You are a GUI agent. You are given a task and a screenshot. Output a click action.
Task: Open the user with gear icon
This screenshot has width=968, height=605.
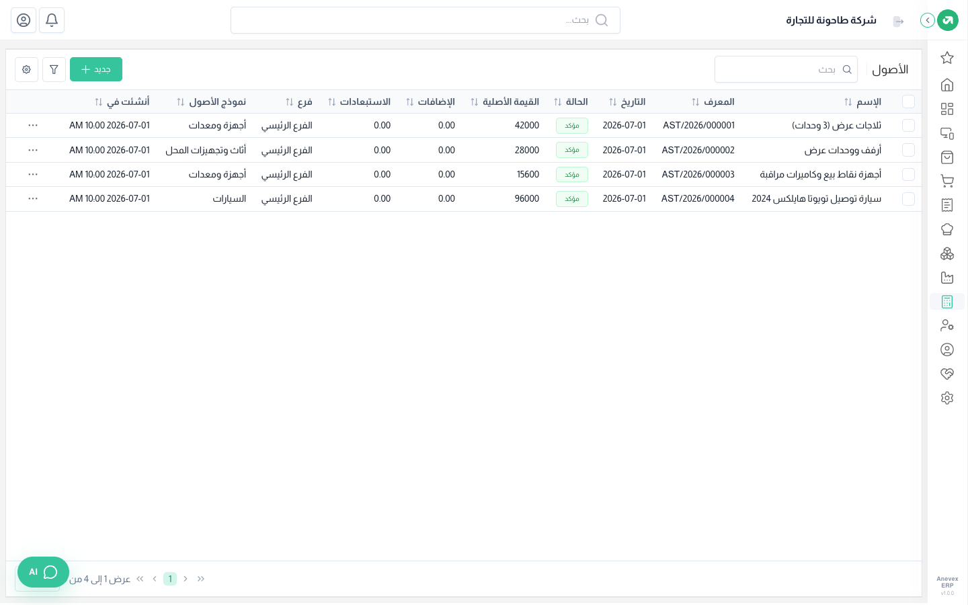[x=947, y=325]
